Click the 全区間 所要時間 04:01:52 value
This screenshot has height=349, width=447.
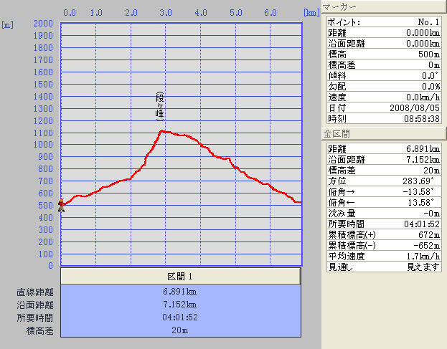pos(422,224)
